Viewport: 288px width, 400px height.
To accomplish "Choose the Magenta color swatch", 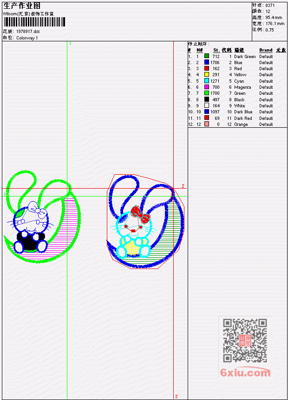I will [207, 87].
